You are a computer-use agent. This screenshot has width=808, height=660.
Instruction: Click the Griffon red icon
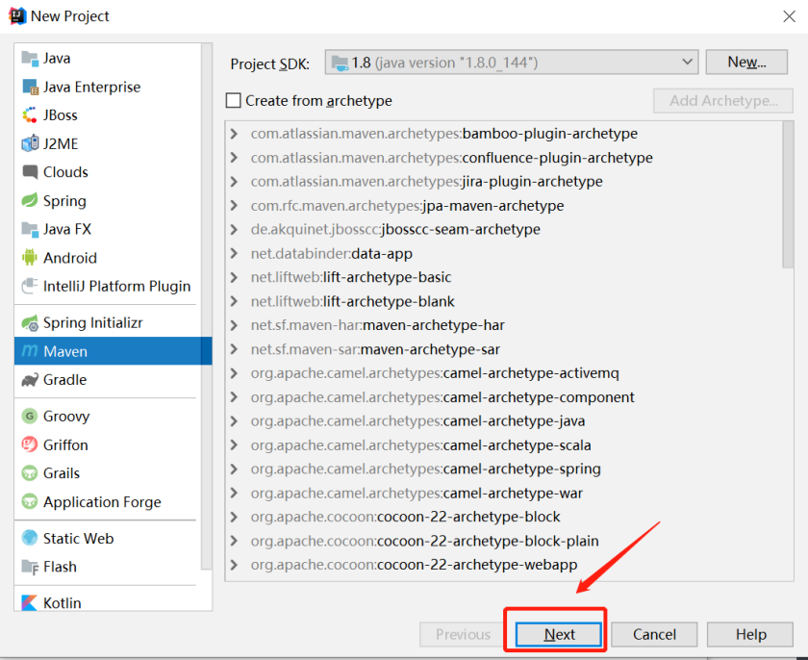[30, 444]
